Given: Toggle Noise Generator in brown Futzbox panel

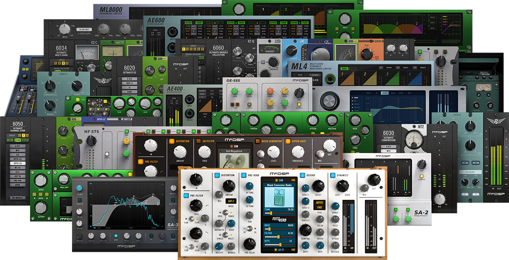Looking at the screenshot, I should coord(257,141).
